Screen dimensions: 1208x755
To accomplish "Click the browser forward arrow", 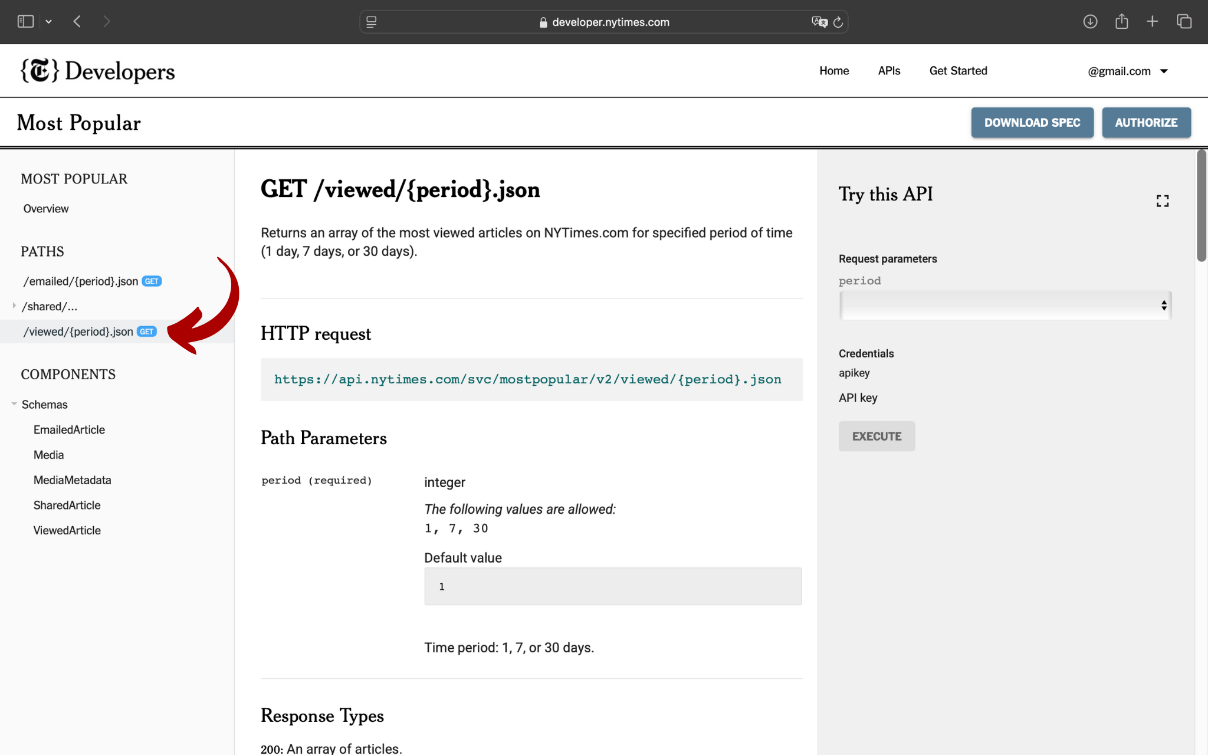I will click(x=106, y=22).
